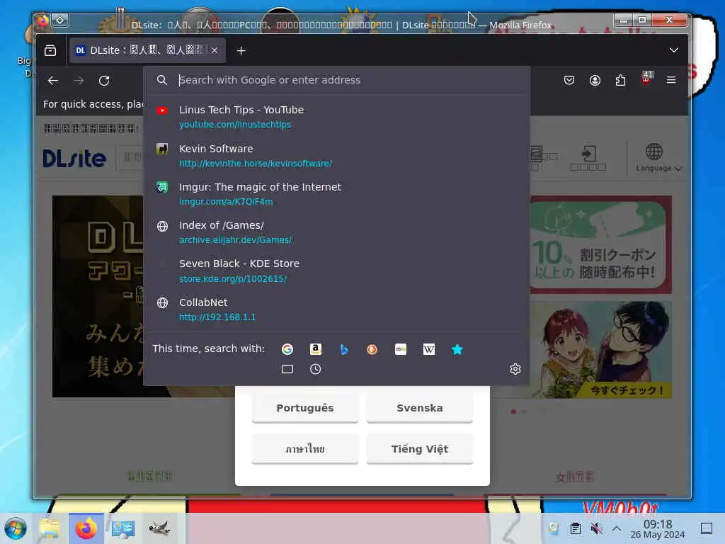Viewport: 725px width, 544px height.
Task: Open the manga characters banner
Action: [601, 350]
